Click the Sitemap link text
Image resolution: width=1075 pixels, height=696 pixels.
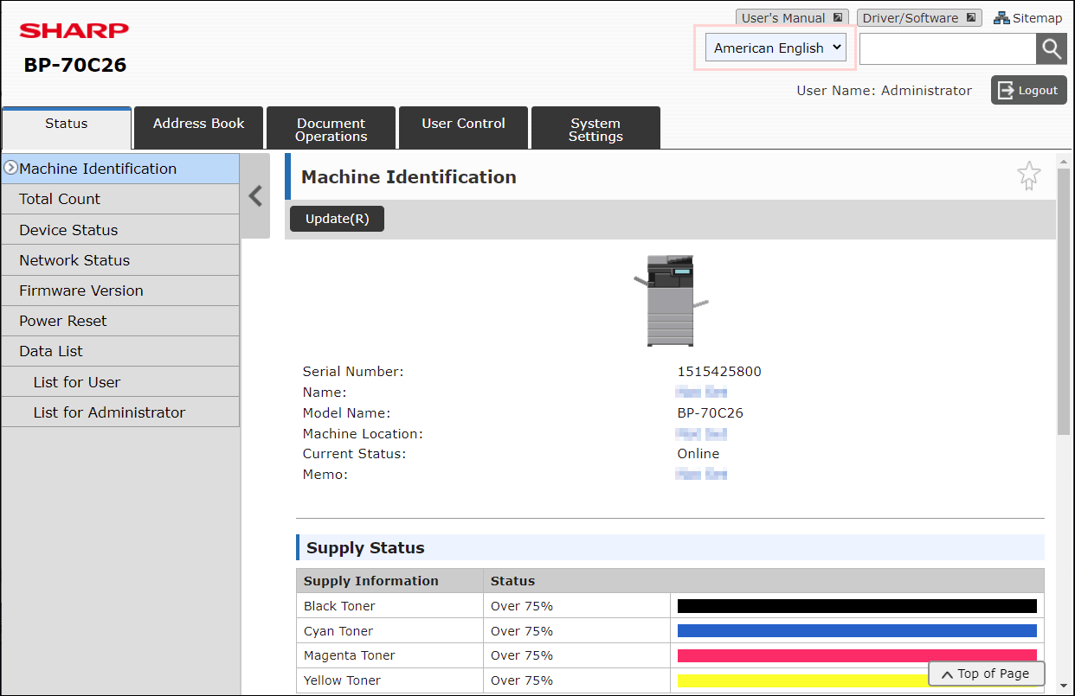(x=1037, y=18)
